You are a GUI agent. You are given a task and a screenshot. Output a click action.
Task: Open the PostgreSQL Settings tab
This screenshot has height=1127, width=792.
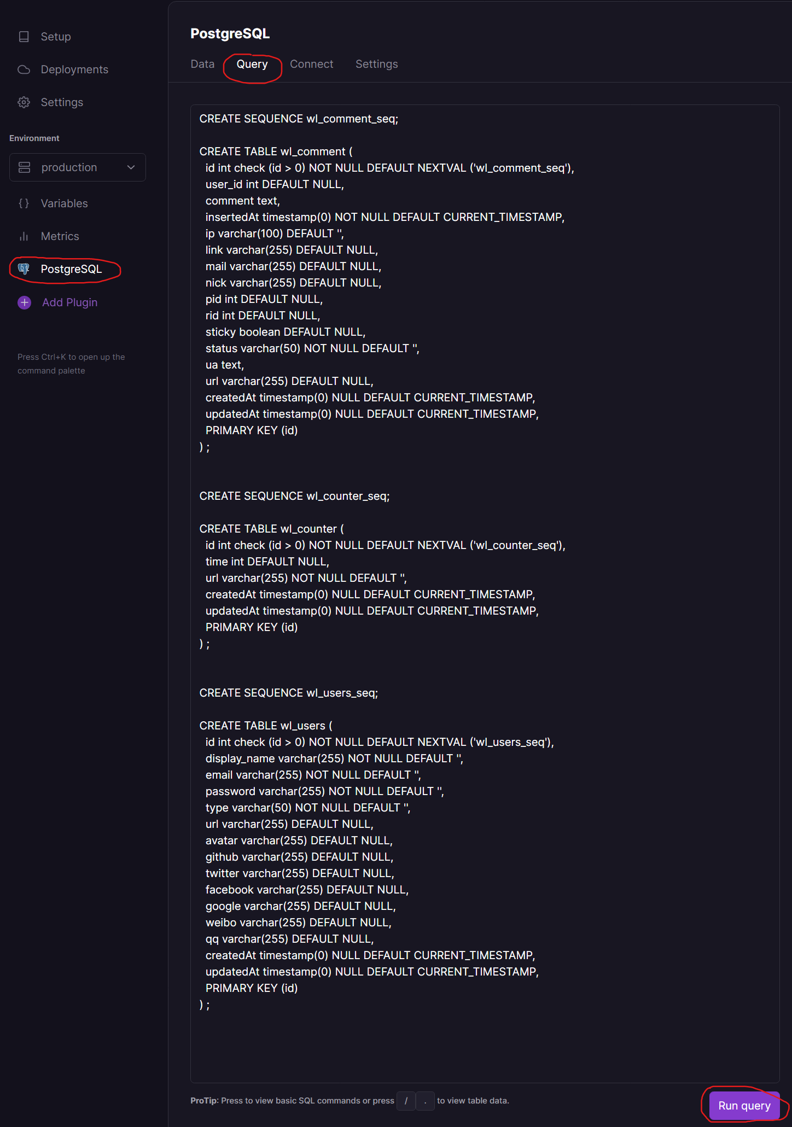376,64
